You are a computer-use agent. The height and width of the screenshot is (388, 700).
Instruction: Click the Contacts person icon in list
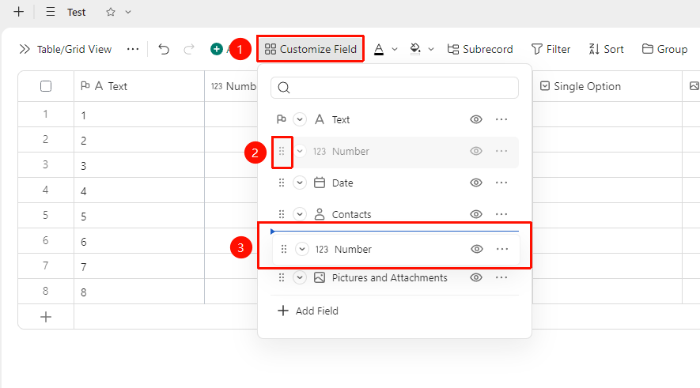(x=320, y=214)
